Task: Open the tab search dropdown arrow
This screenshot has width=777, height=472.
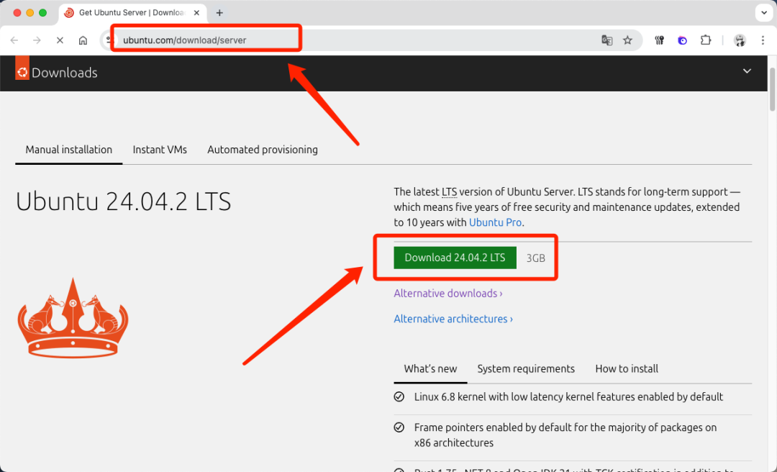Action: (x=763, y=13)
